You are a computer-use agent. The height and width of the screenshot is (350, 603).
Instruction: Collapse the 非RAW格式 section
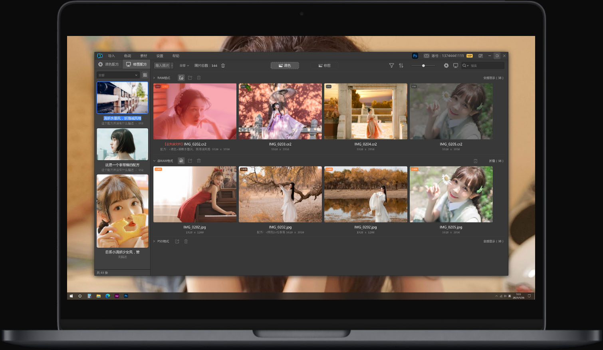point(154,161)
